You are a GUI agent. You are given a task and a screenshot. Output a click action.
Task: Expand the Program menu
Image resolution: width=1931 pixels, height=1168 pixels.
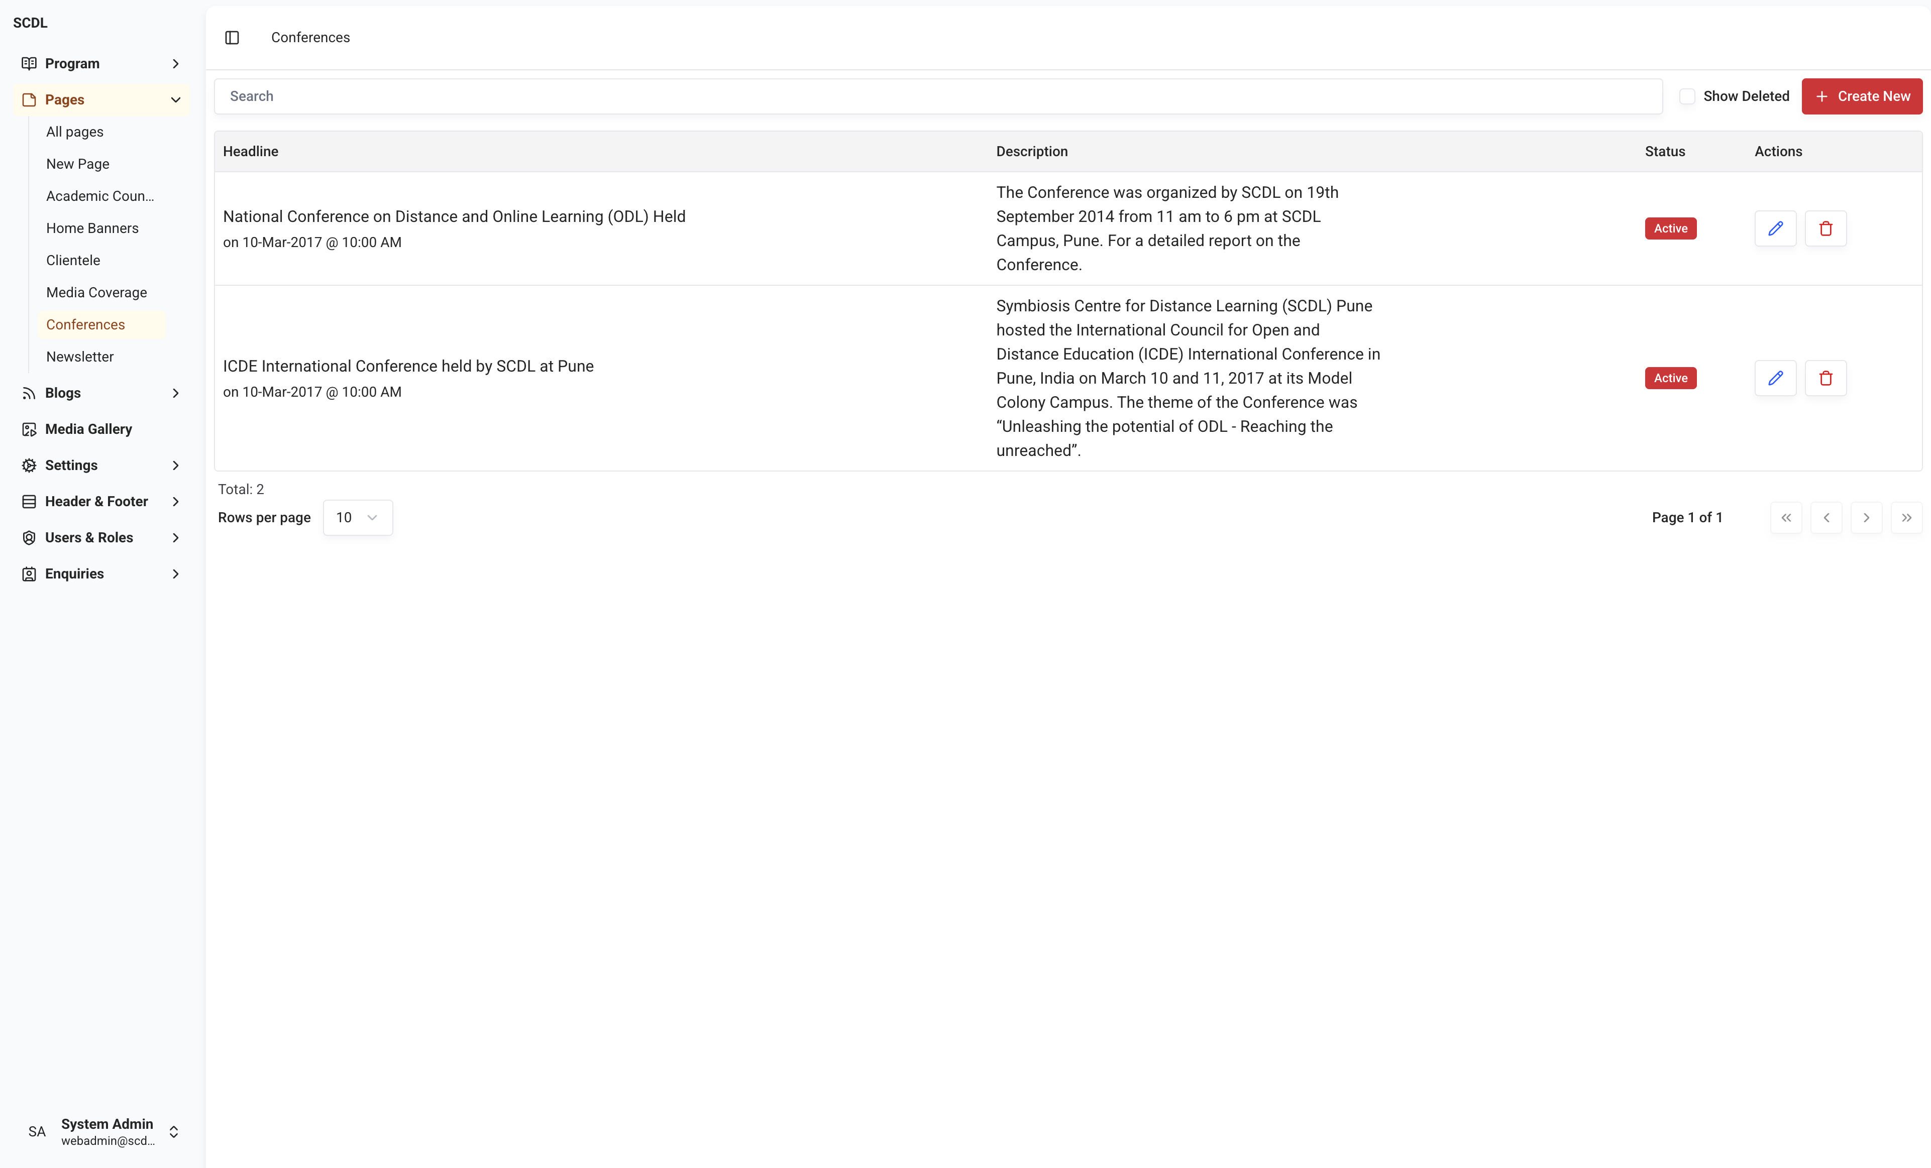pyautogui.click(x=101, y=63)
